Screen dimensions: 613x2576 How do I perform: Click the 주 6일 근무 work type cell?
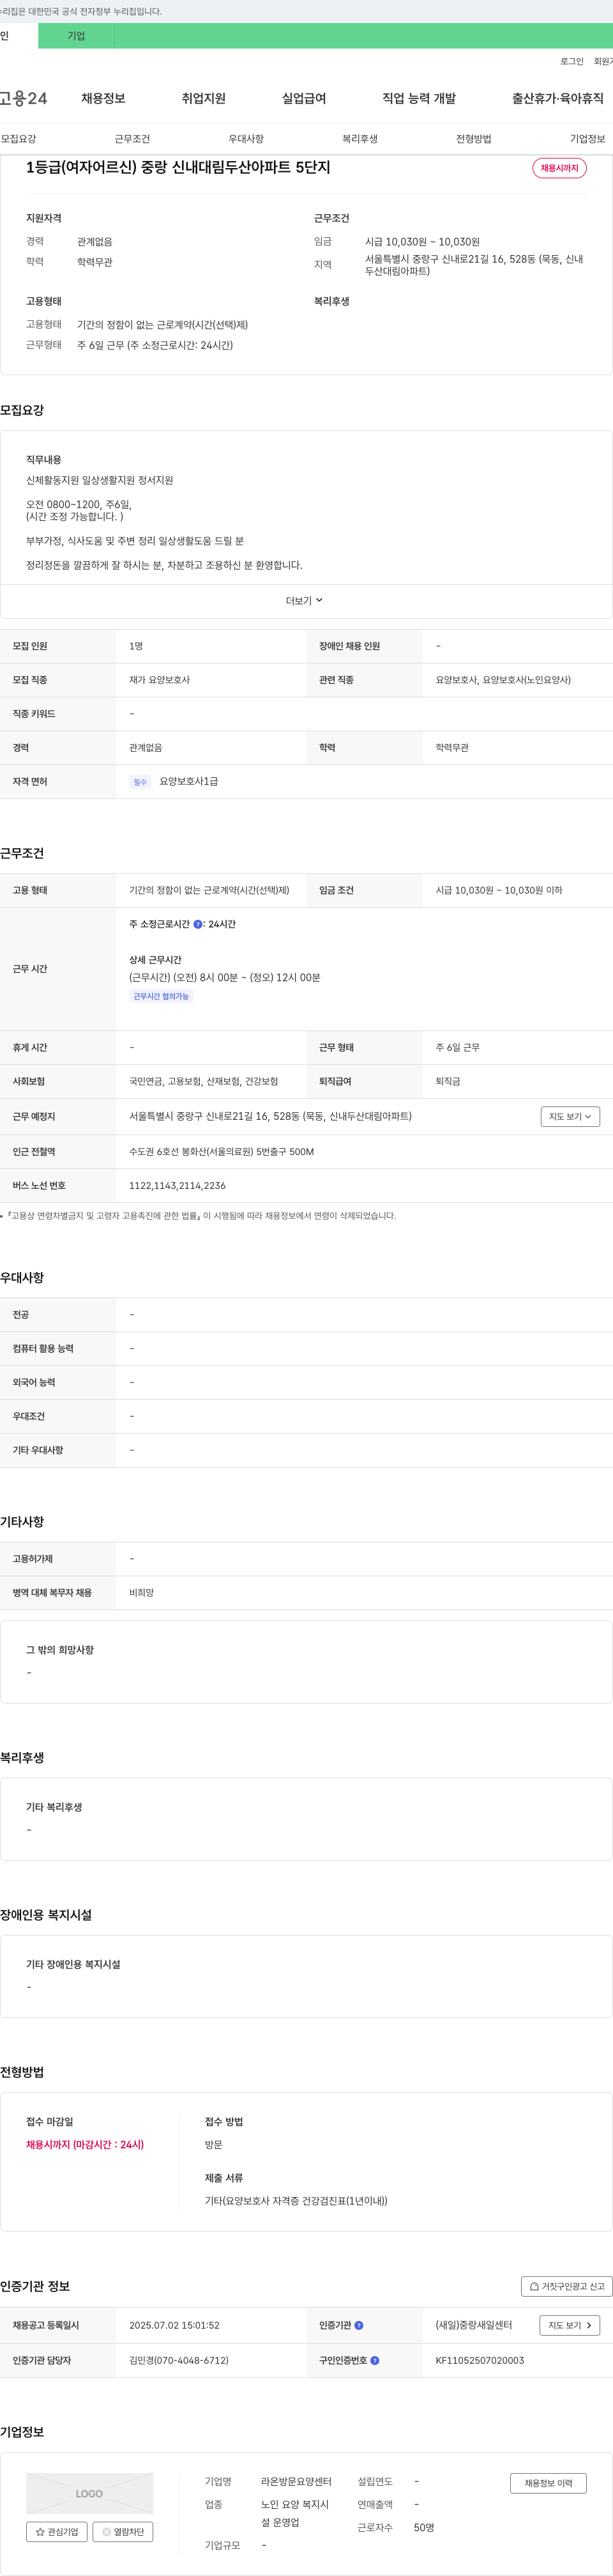457,1048
